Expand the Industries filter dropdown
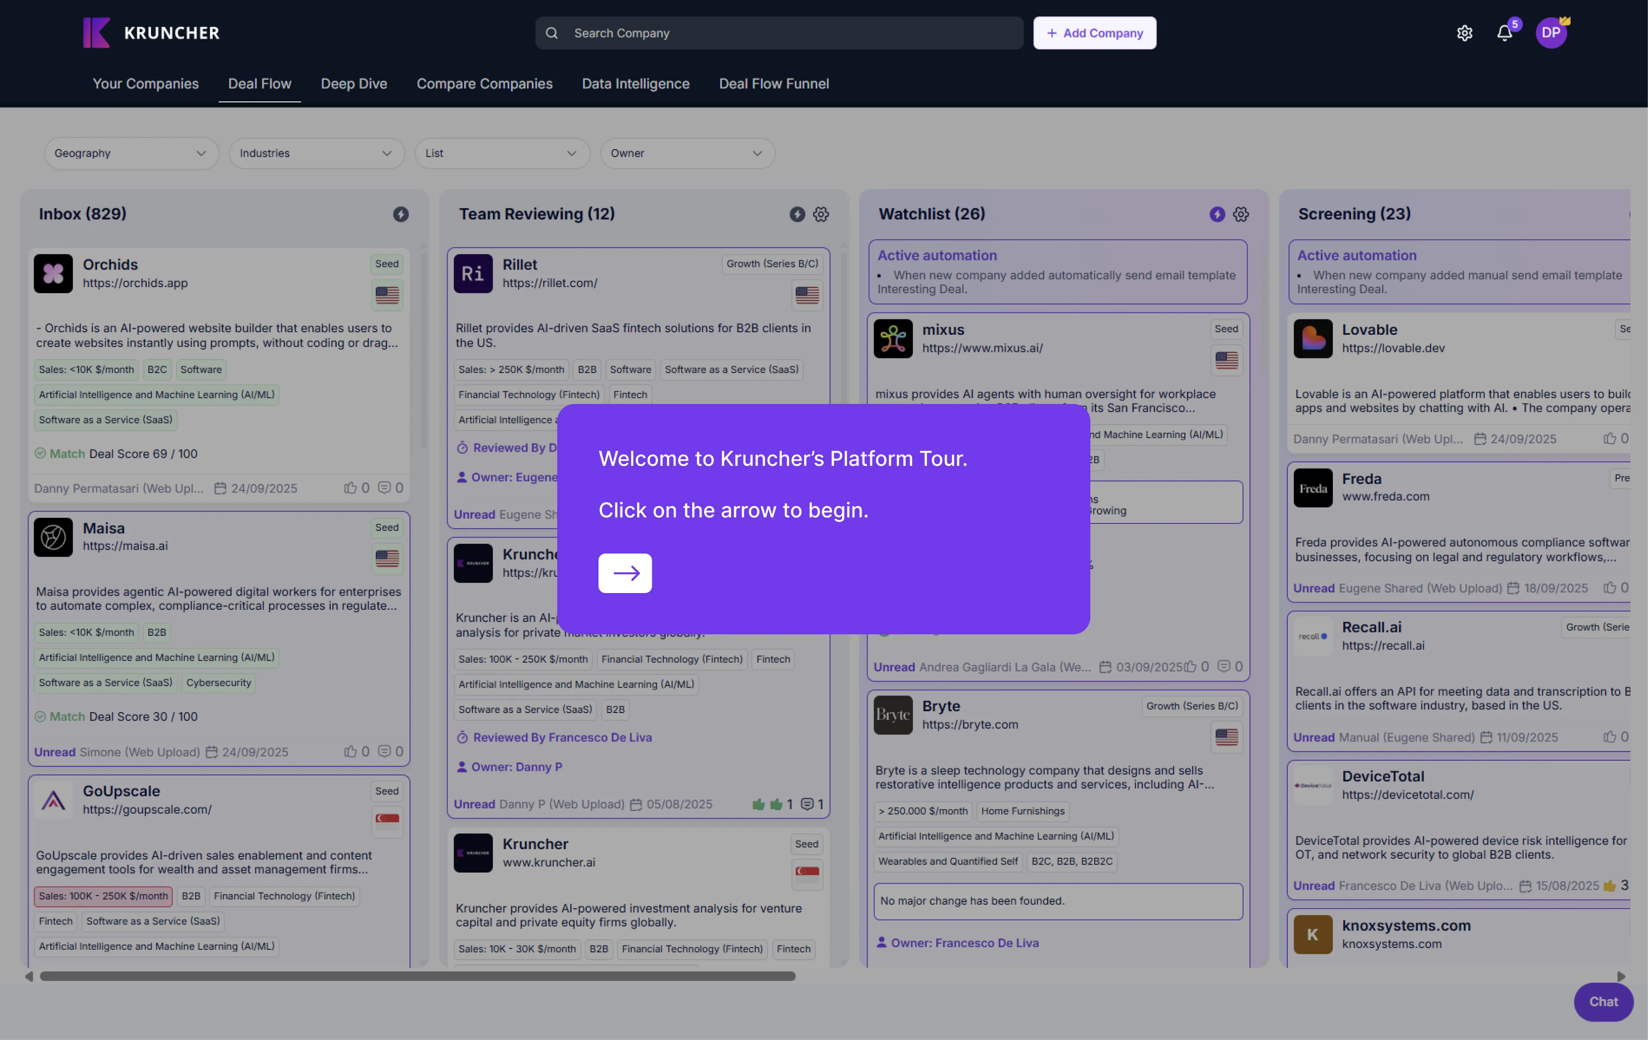1648x1040 pixels. tap(316, 153)
